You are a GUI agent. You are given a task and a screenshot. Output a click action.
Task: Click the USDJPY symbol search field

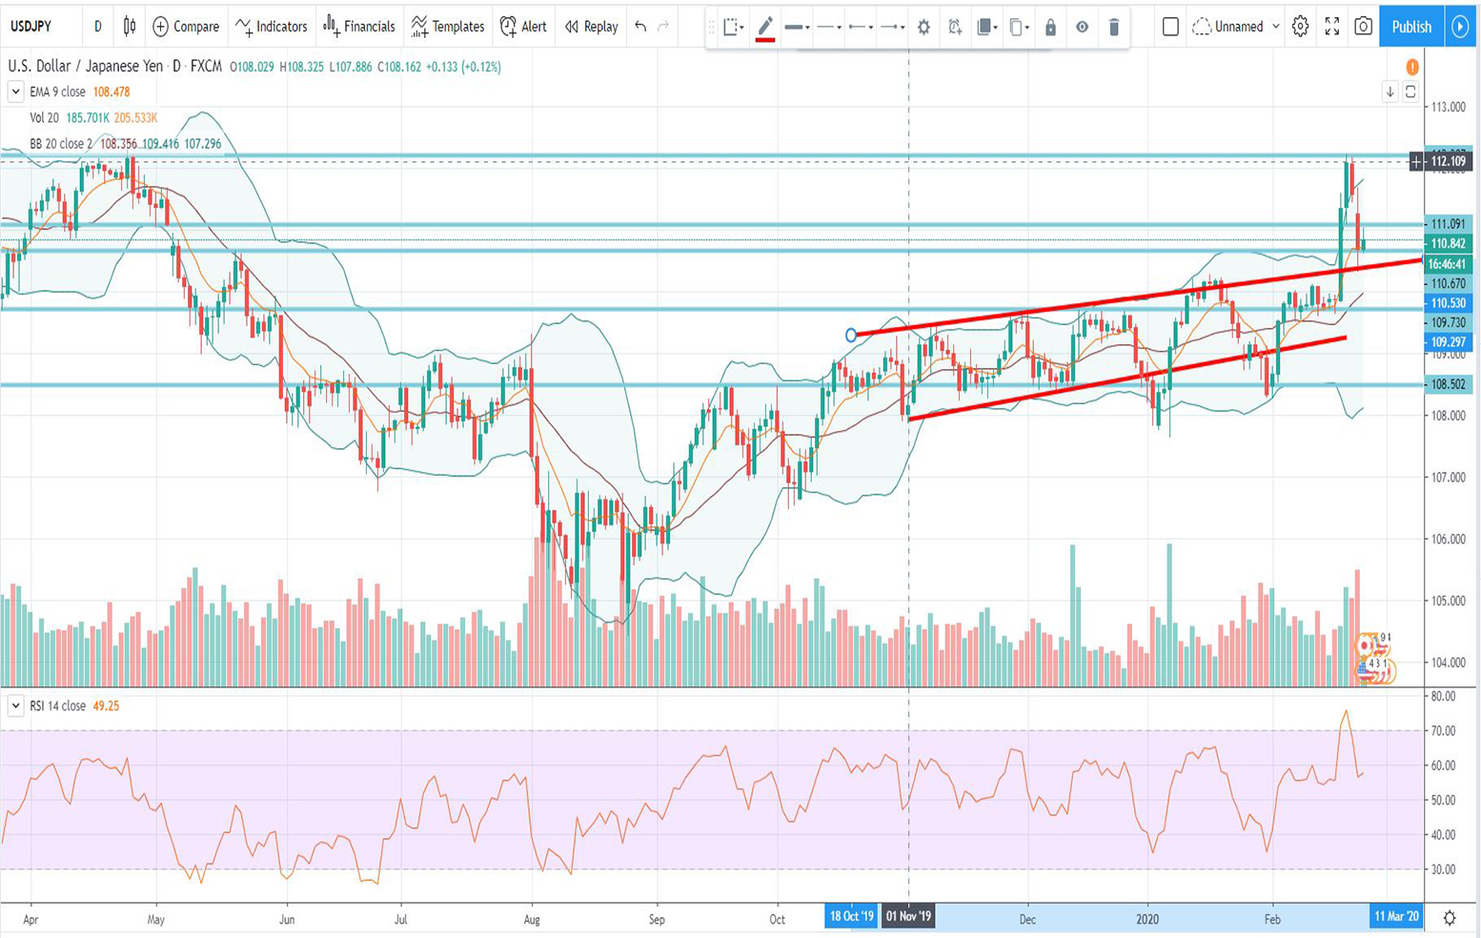tap(31, 27)
